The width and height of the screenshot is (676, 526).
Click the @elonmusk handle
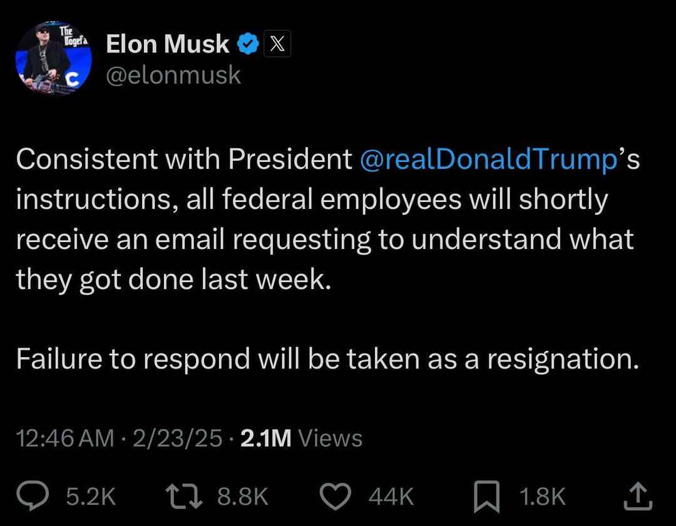pyautogui.click(x=173, y=76)
